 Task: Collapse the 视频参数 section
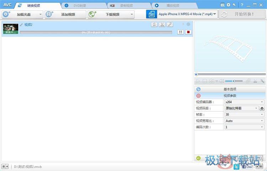[x=230, y=96]
